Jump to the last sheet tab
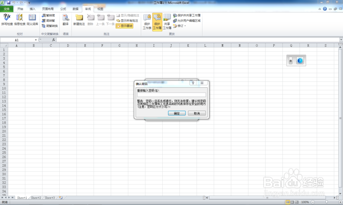Image resolution: width=343 pixels, height=205 pixels. click(x=12, y=197)
